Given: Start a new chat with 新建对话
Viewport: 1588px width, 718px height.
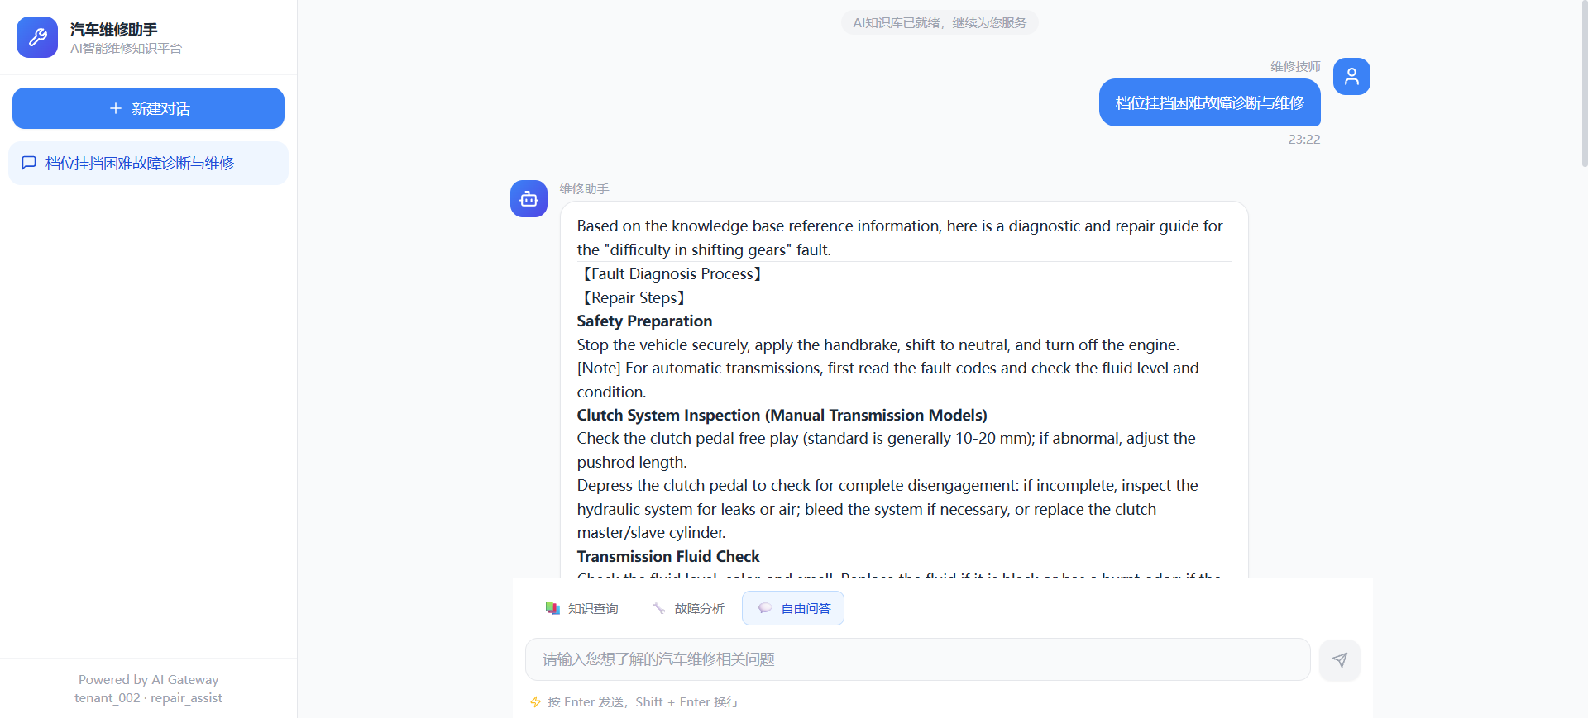Looking at the screenshot, I should click(x=148, y=108).
